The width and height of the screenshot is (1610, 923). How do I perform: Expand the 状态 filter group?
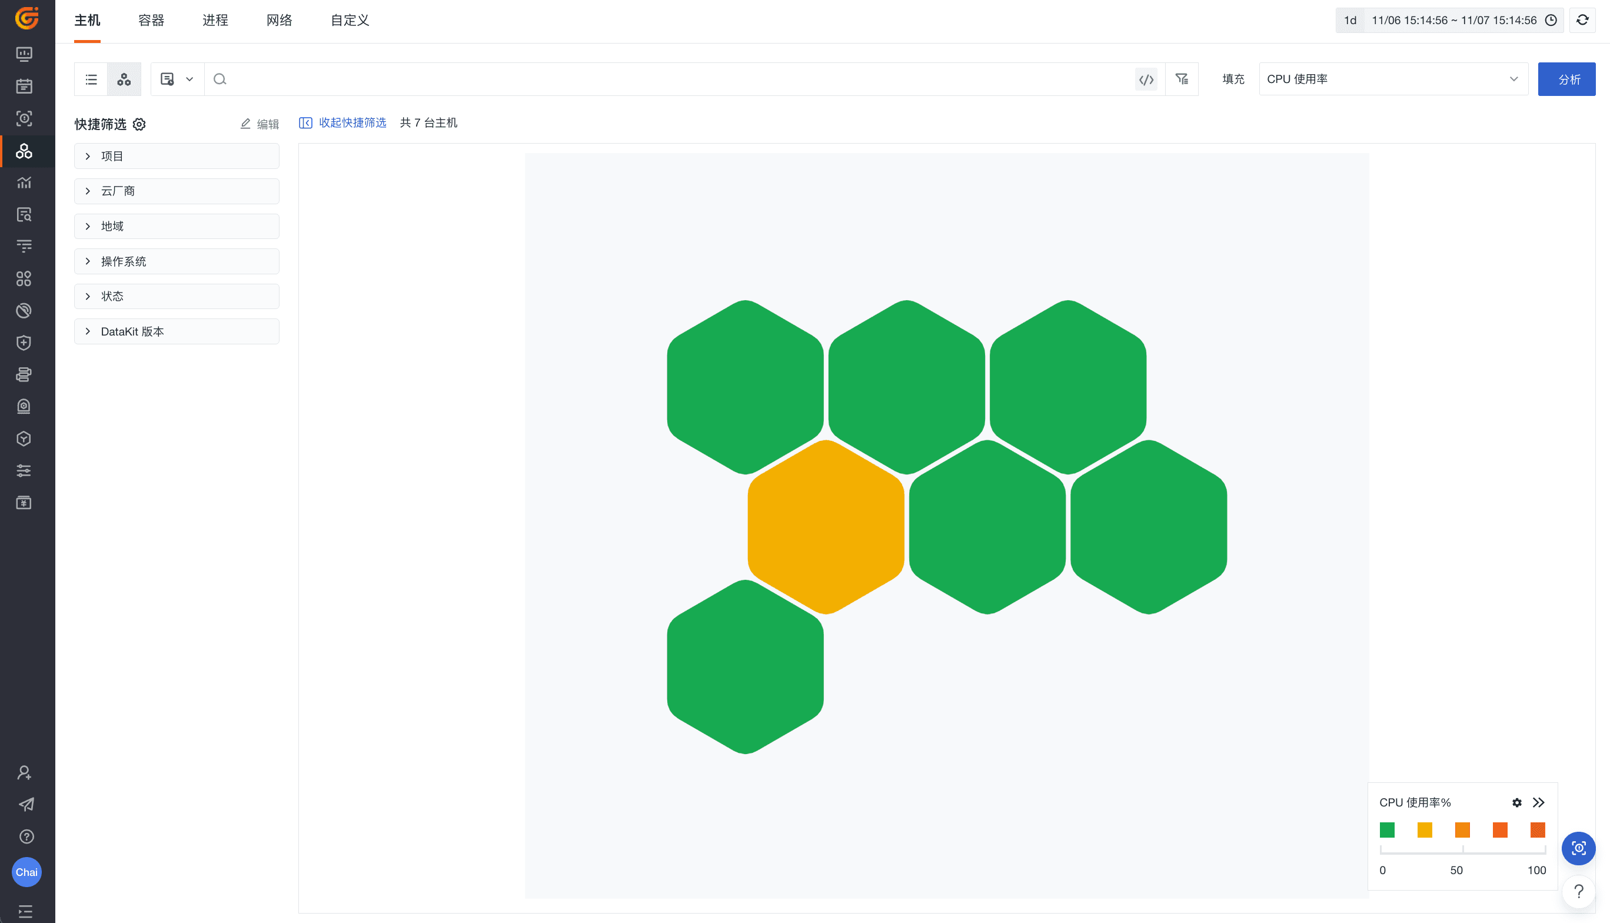click(177, 296)
